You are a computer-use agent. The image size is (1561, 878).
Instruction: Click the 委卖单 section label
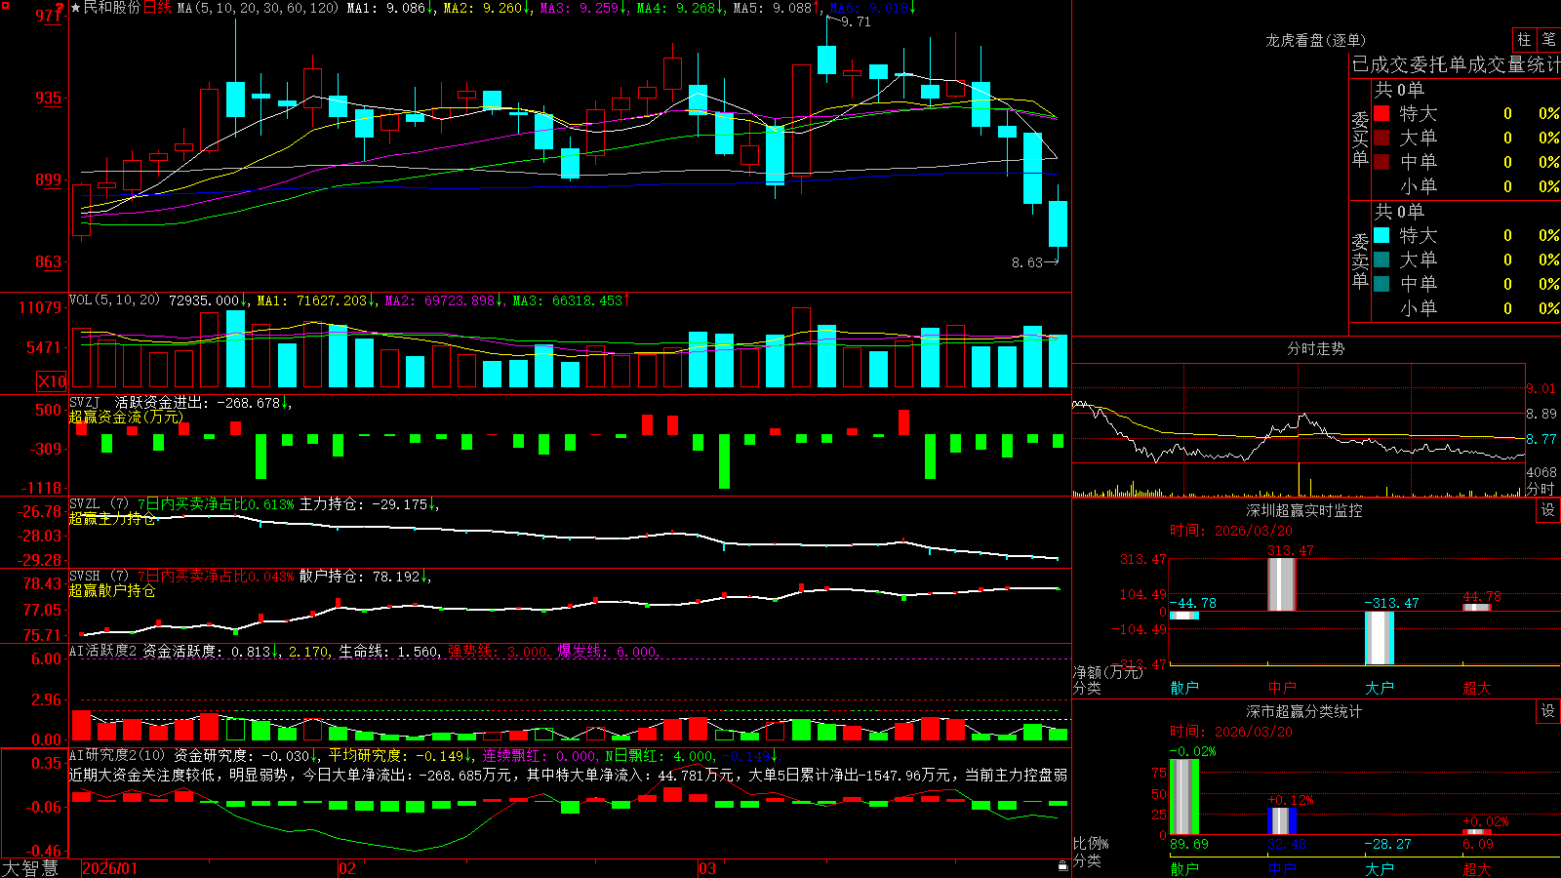click(1360, 260)
